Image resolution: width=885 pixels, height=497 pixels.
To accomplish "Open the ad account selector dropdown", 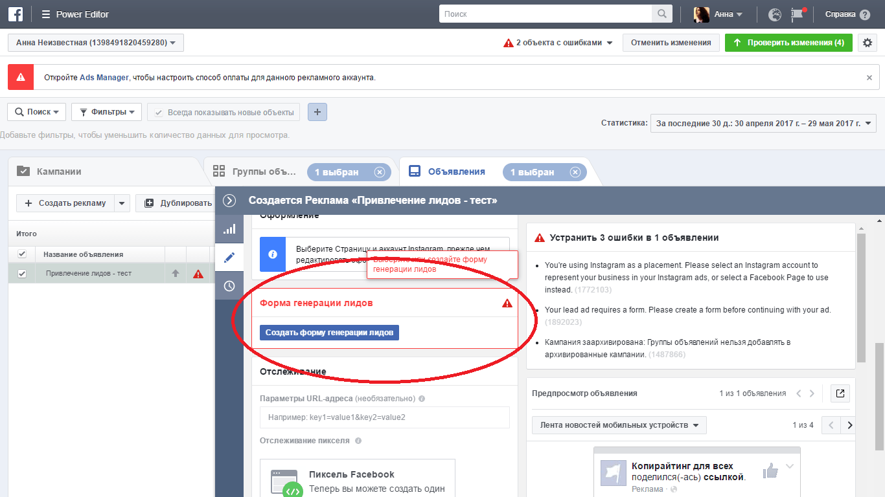I will (96, 43).
